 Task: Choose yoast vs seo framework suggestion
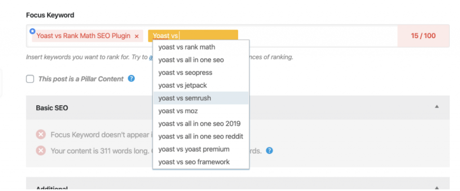(194, 162)
